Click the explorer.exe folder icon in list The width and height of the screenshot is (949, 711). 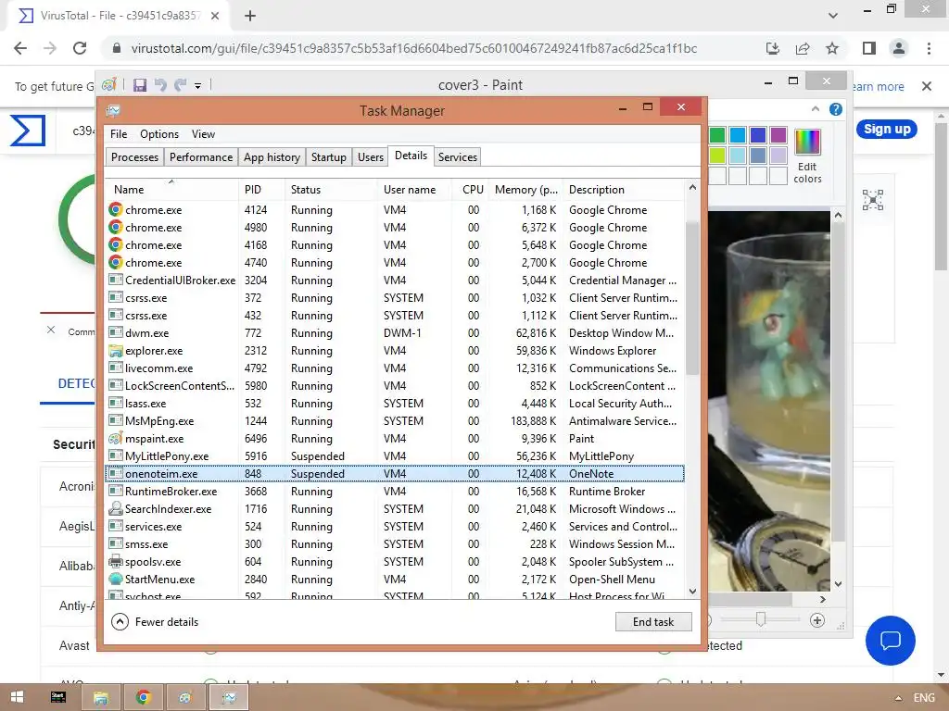tap(115, 351)
